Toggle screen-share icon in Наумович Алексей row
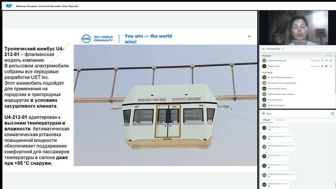This screenshot has width=336, height=189. [x=331, y=61]
